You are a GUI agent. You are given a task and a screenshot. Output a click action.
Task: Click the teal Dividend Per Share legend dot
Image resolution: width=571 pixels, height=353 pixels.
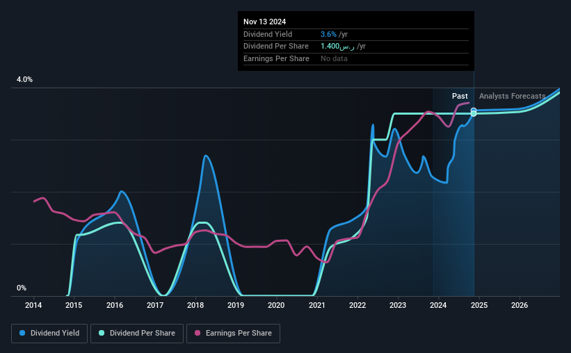(x=102, y=333)
